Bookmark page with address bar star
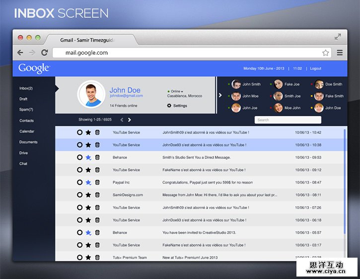 tap(326, 53)
